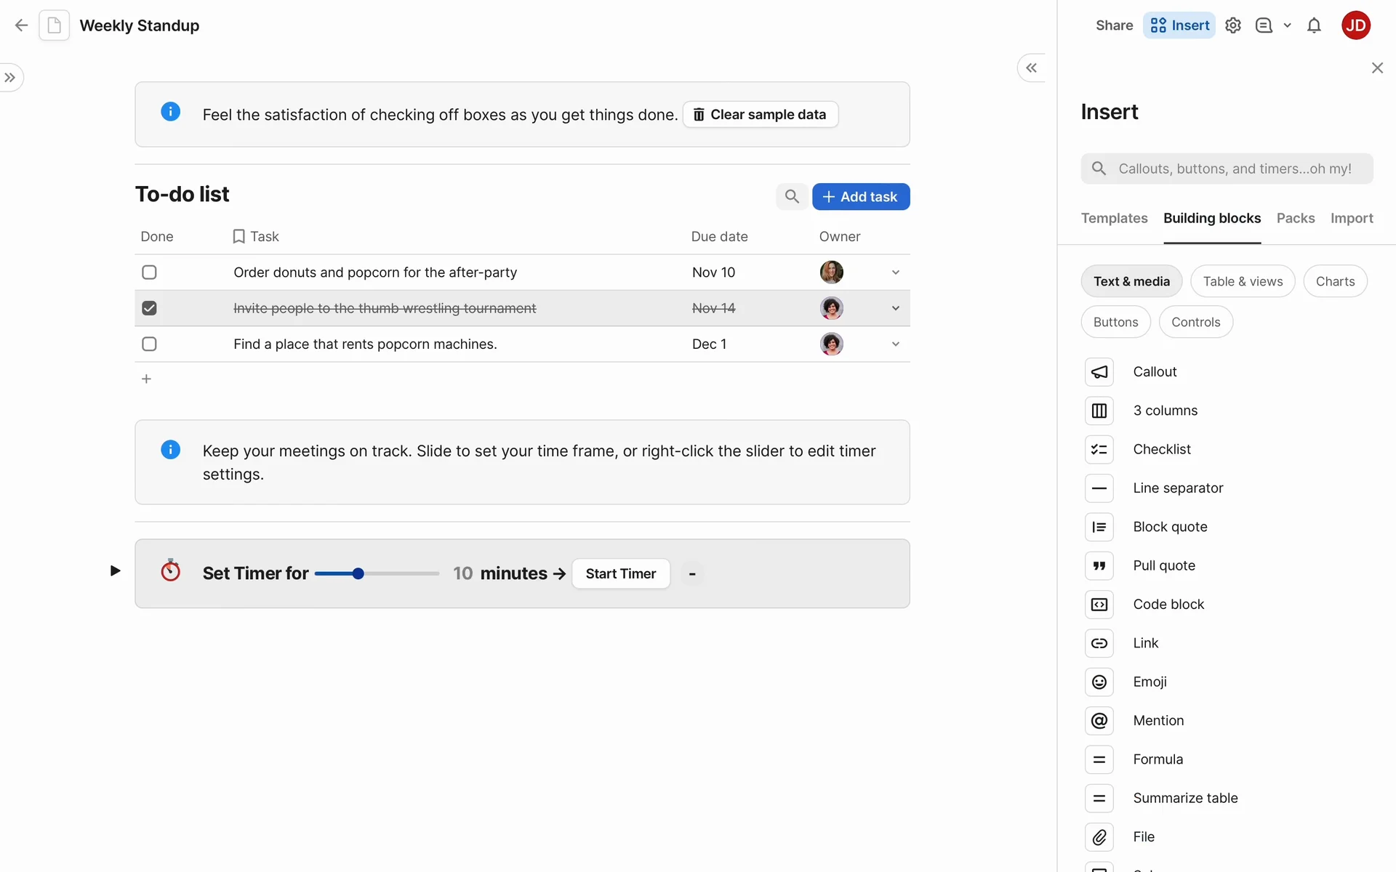Open the settings gear in header

click(1232, 25)
